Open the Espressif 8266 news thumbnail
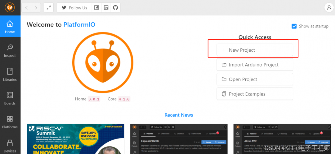This screenshot has width=335, height=154. pos(179,139)
